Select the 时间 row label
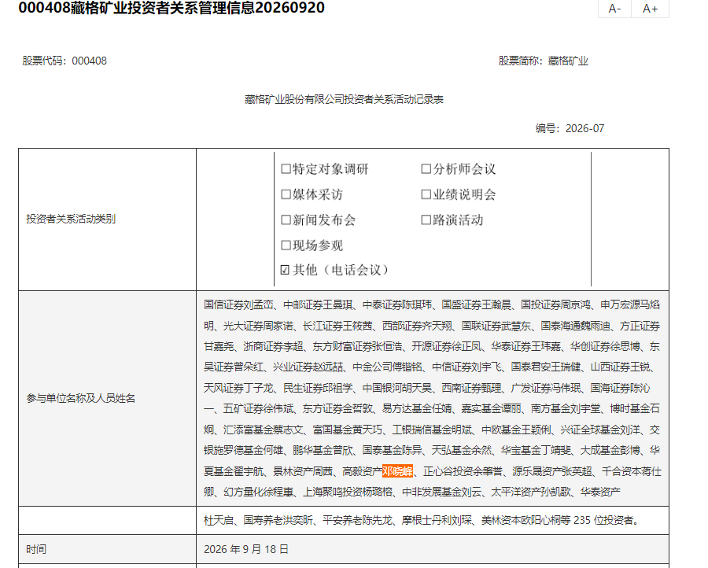708x568 pixels. (x=36, y=549)
